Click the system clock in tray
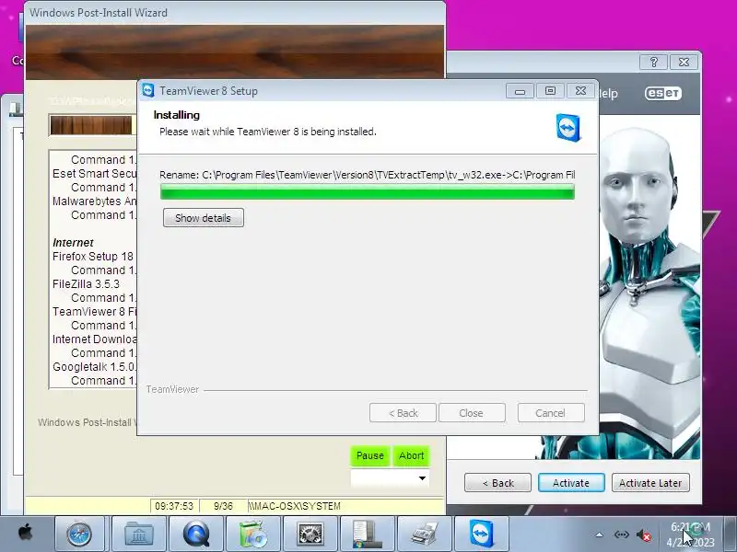This screenshot has height=552, width=737. (690, 535)
